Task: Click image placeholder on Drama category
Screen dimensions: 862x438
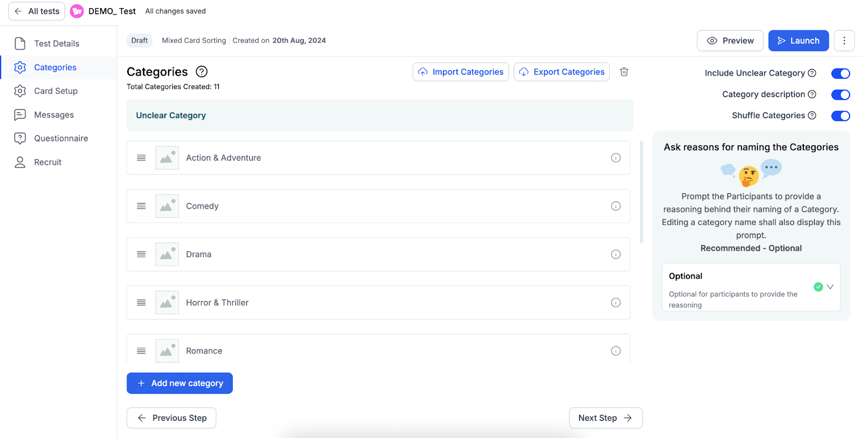Action: (167, 254)
